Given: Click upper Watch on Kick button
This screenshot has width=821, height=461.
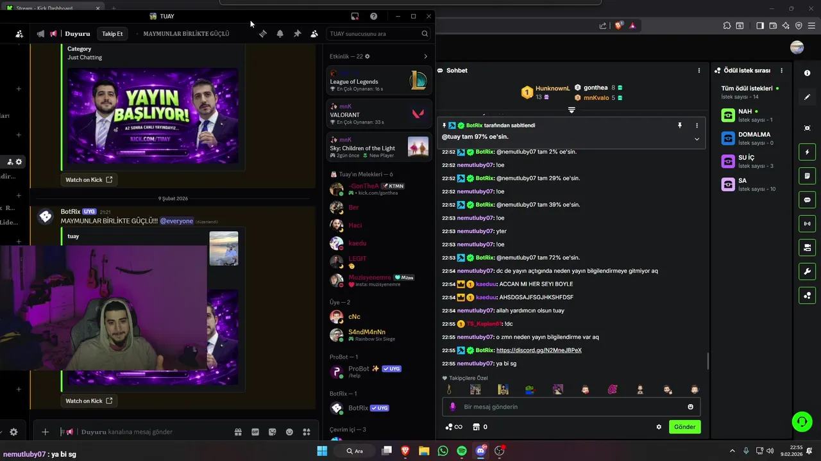Looking at the screenshot, I should click(x=89, y=180).
